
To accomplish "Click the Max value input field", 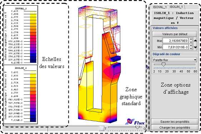I will coord(176,41).
